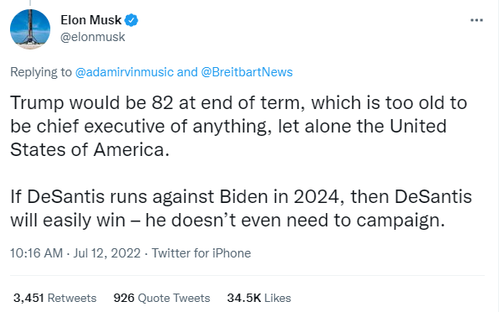Open the @adamirvinmusic mention
The height and width of the screenshot is (312, 499).
[x=124, y=72]
